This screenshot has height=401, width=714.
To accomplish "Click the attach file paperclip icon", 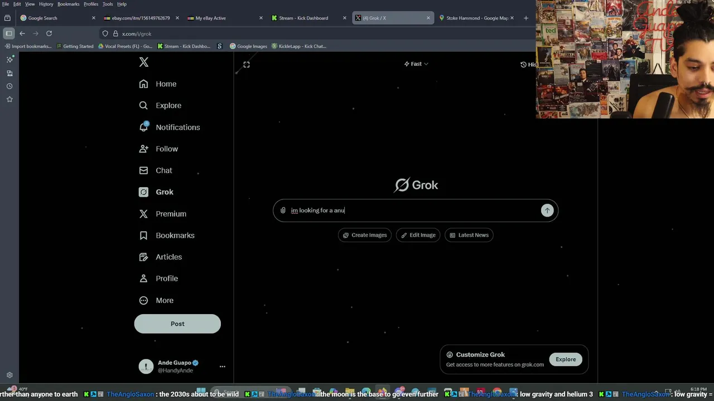I will 283,211.
